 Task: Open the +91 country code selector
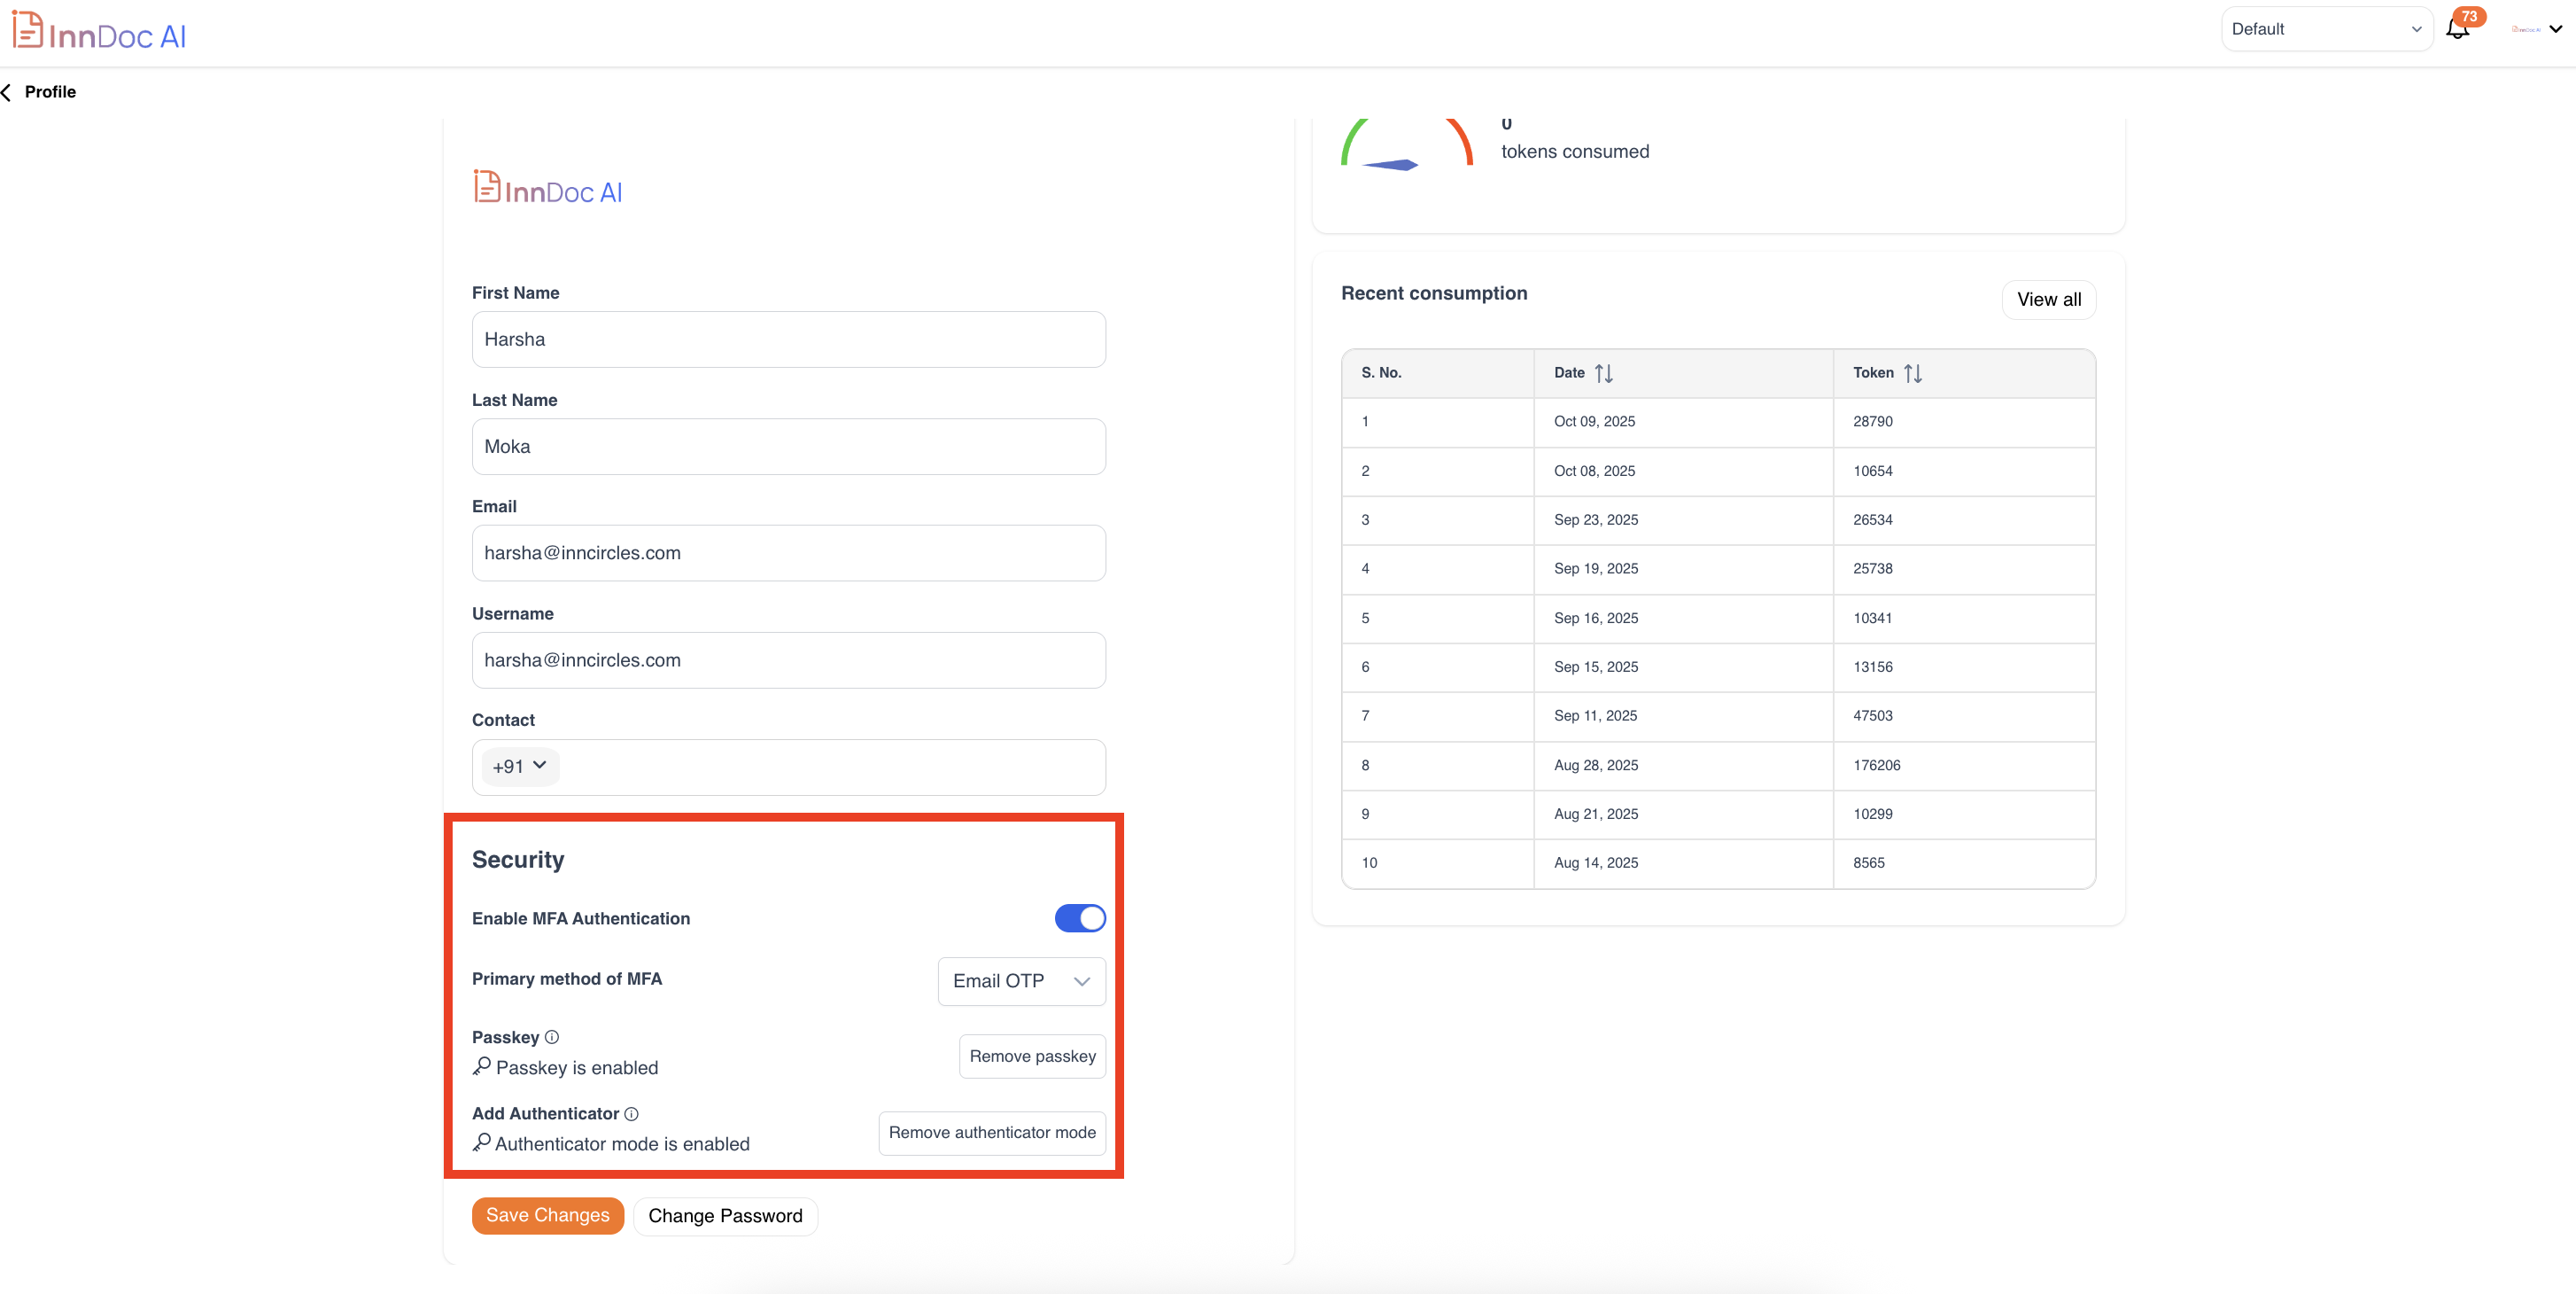(519, 767)
